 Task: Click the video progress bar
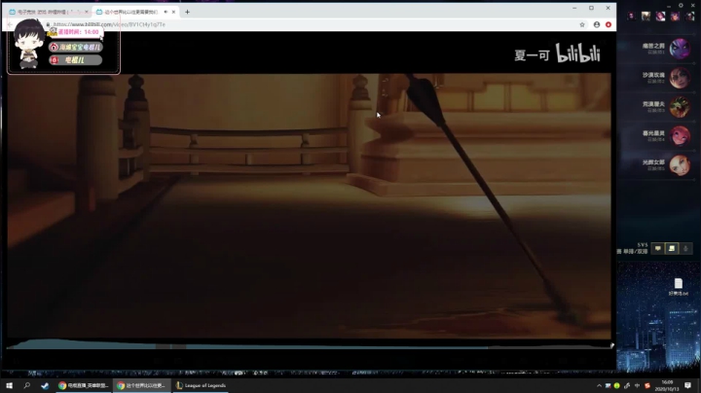click(309, 346)
